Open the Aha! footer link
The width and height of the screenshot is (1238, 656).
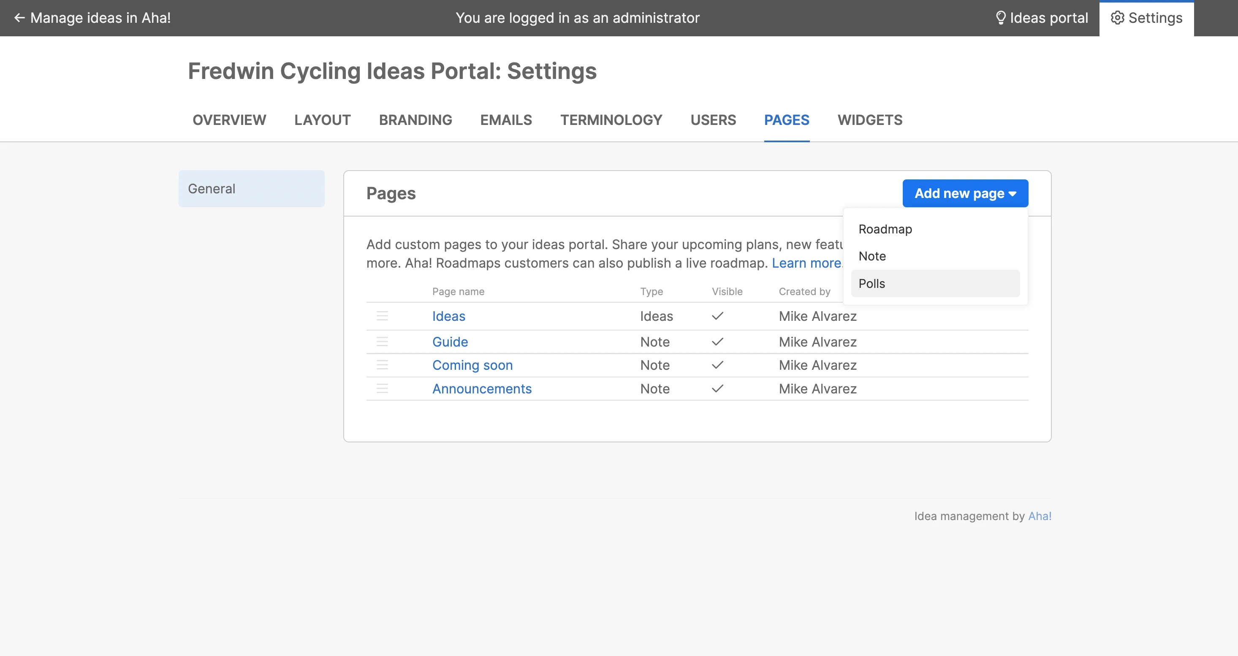(x=1040, y=516)
